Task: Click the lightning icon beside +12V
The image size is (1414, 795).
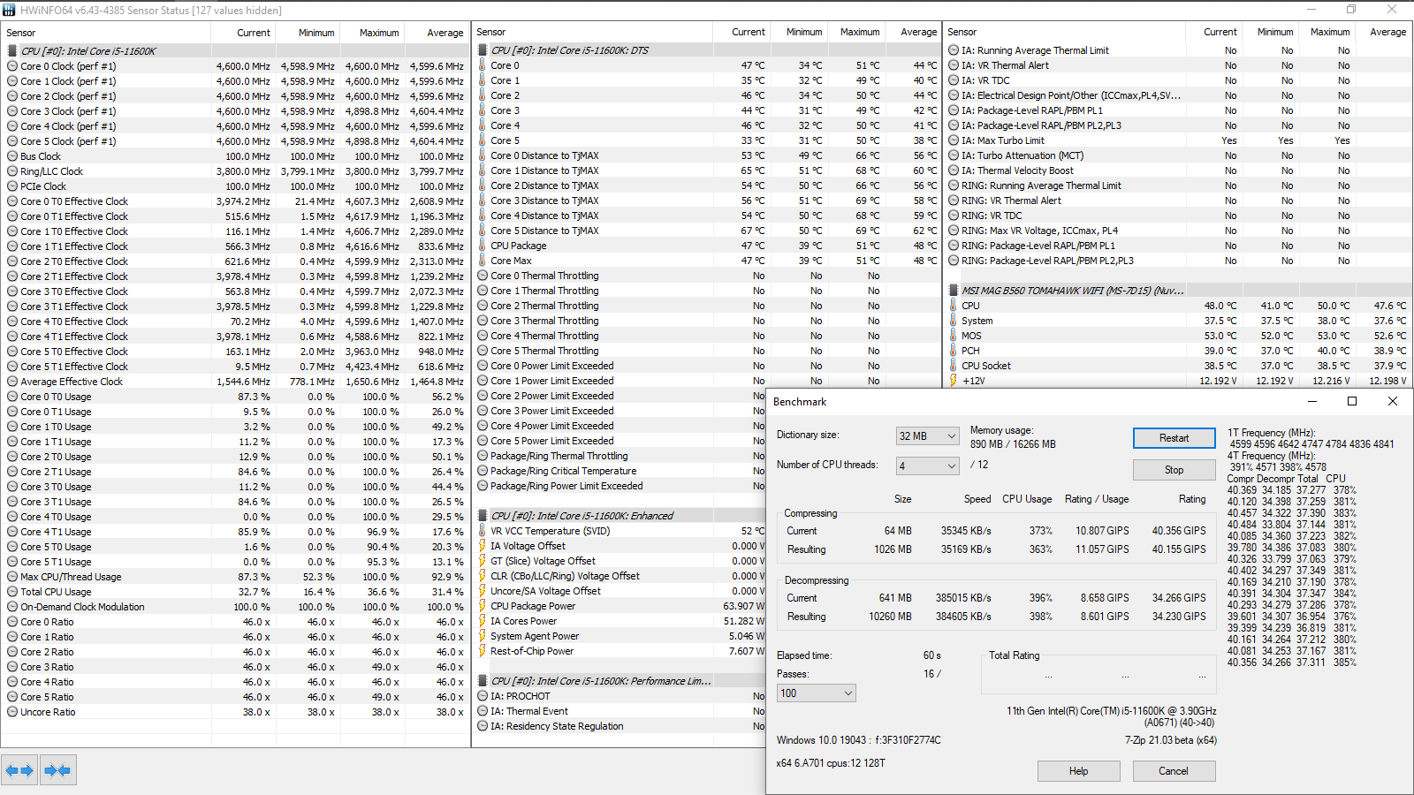Action: point(954,381)
